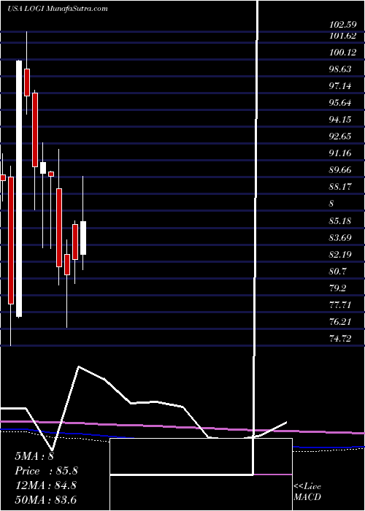The height and width of the screenshot is (511, 365).
Task: Click the 74.72 price axis label
Action: [x=340, y=339]
